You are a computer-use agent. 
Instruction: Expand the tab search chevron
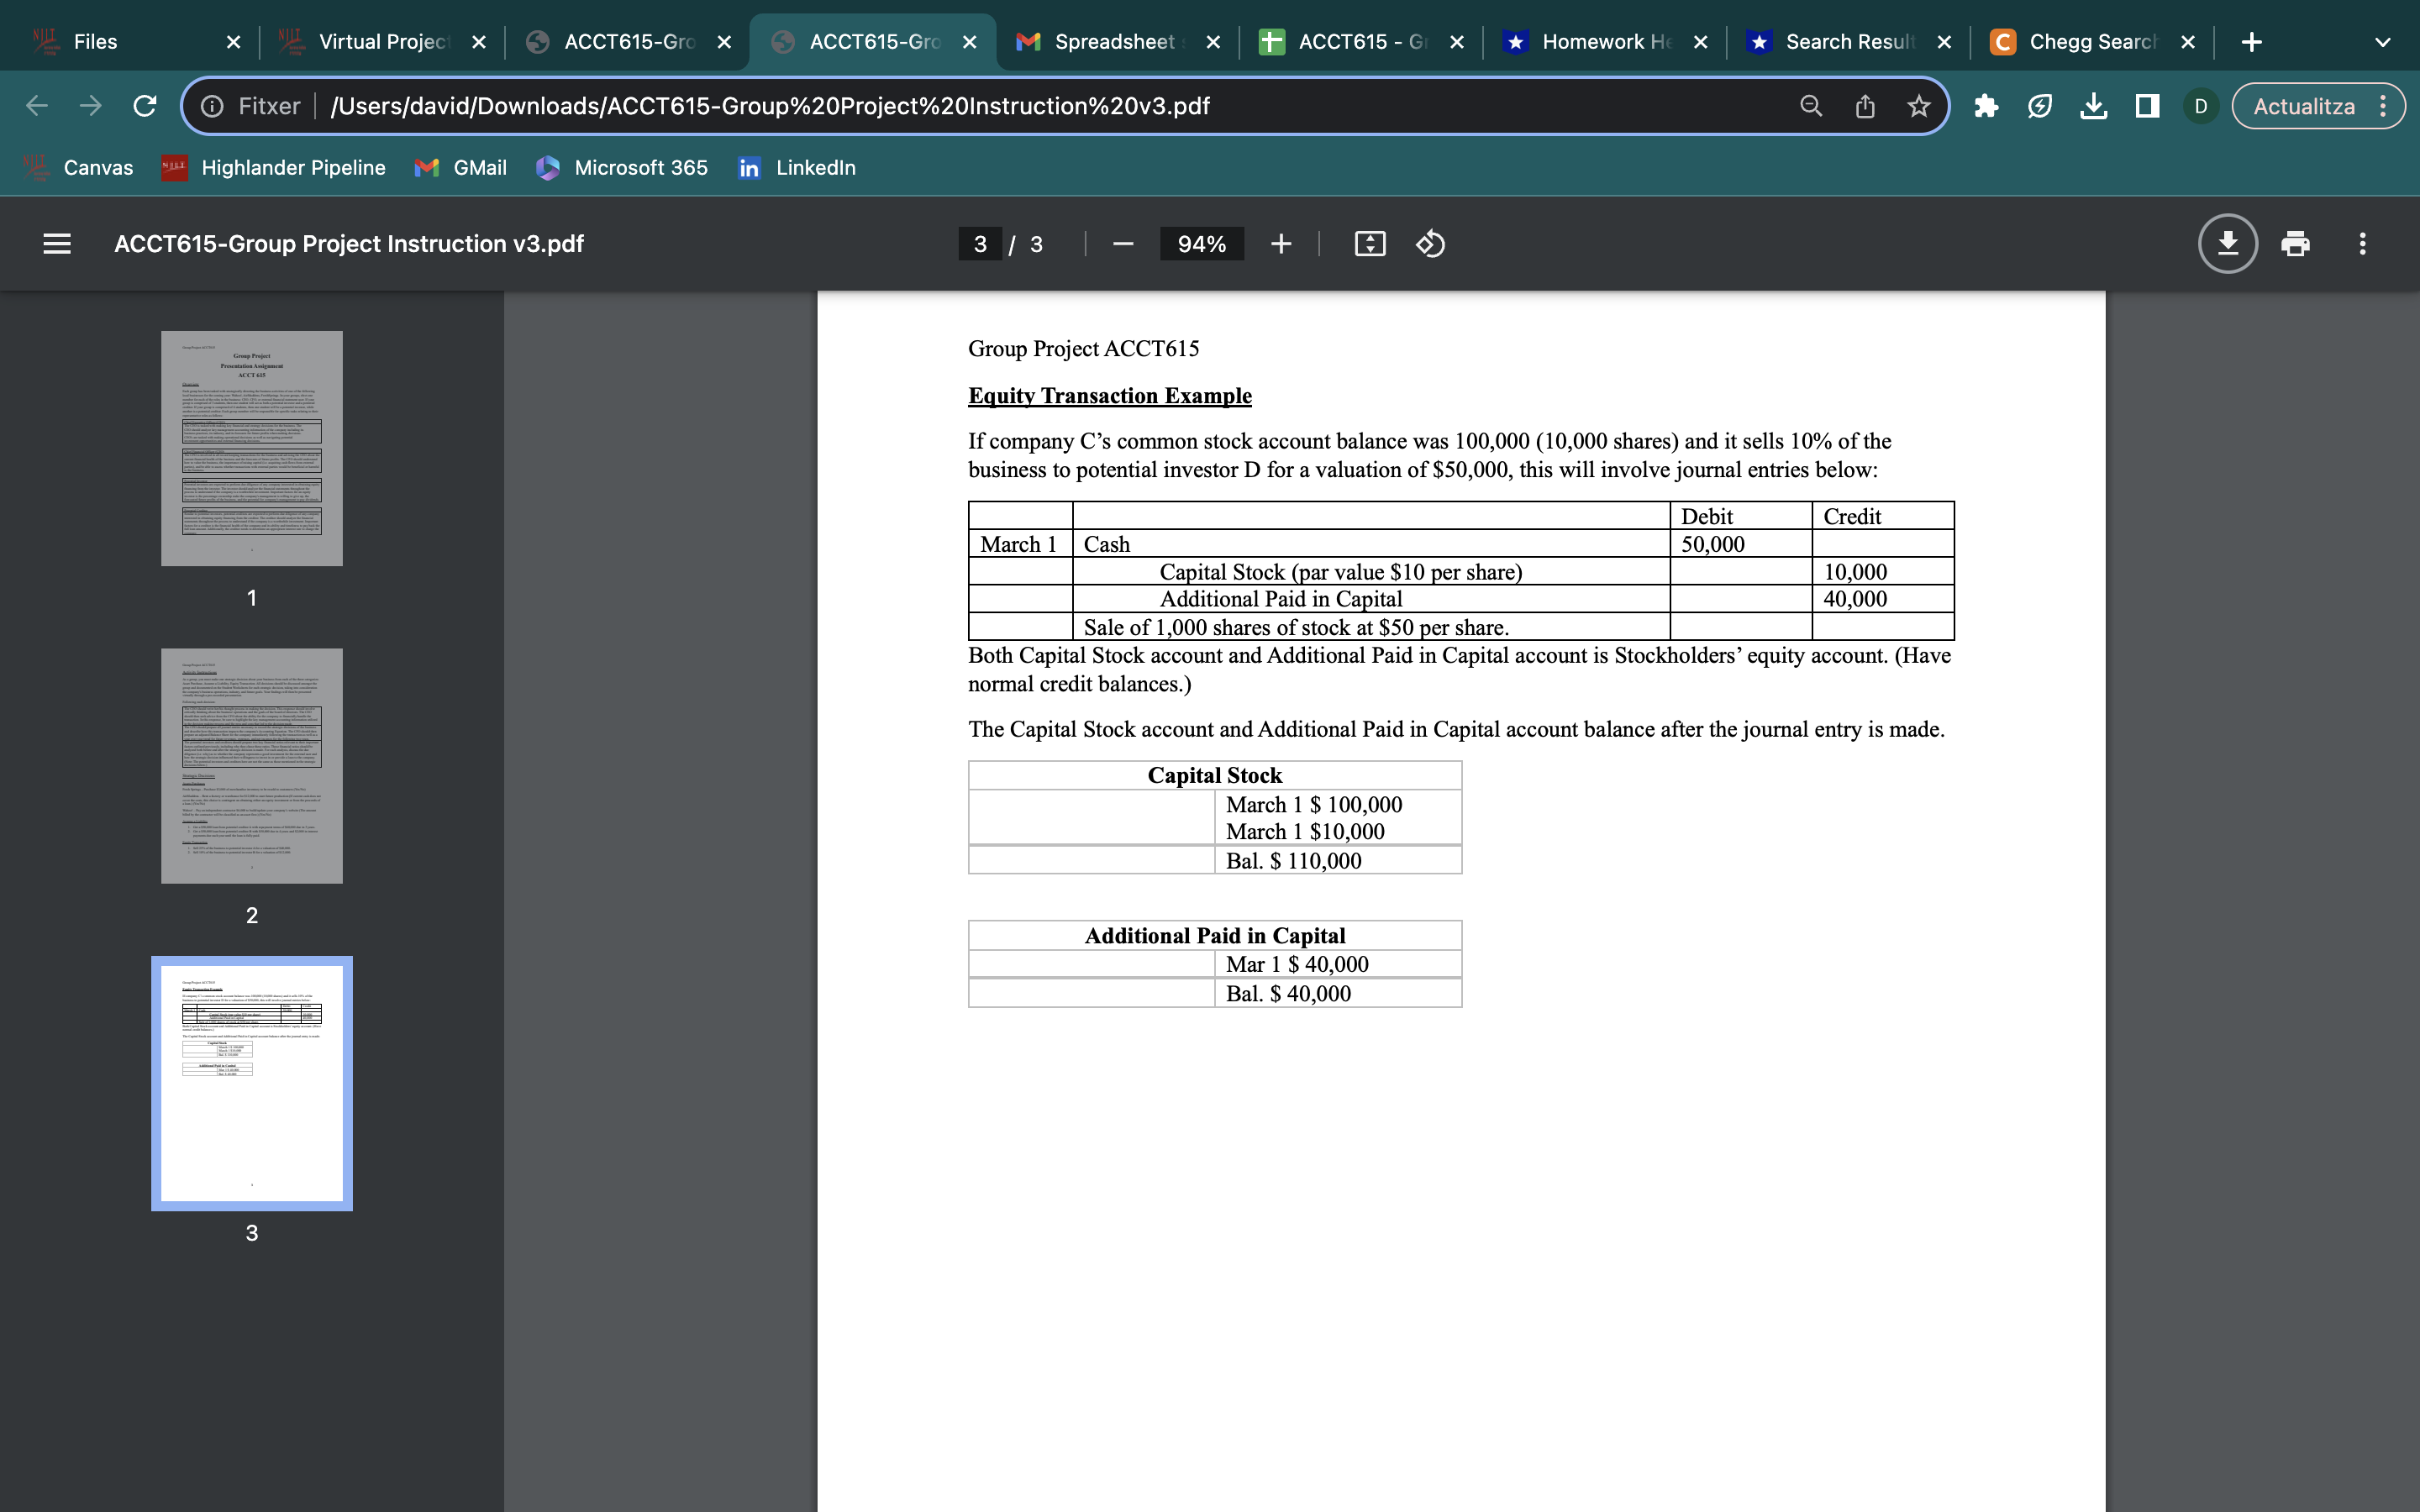pyautogui.click(x=2382, y=42)
